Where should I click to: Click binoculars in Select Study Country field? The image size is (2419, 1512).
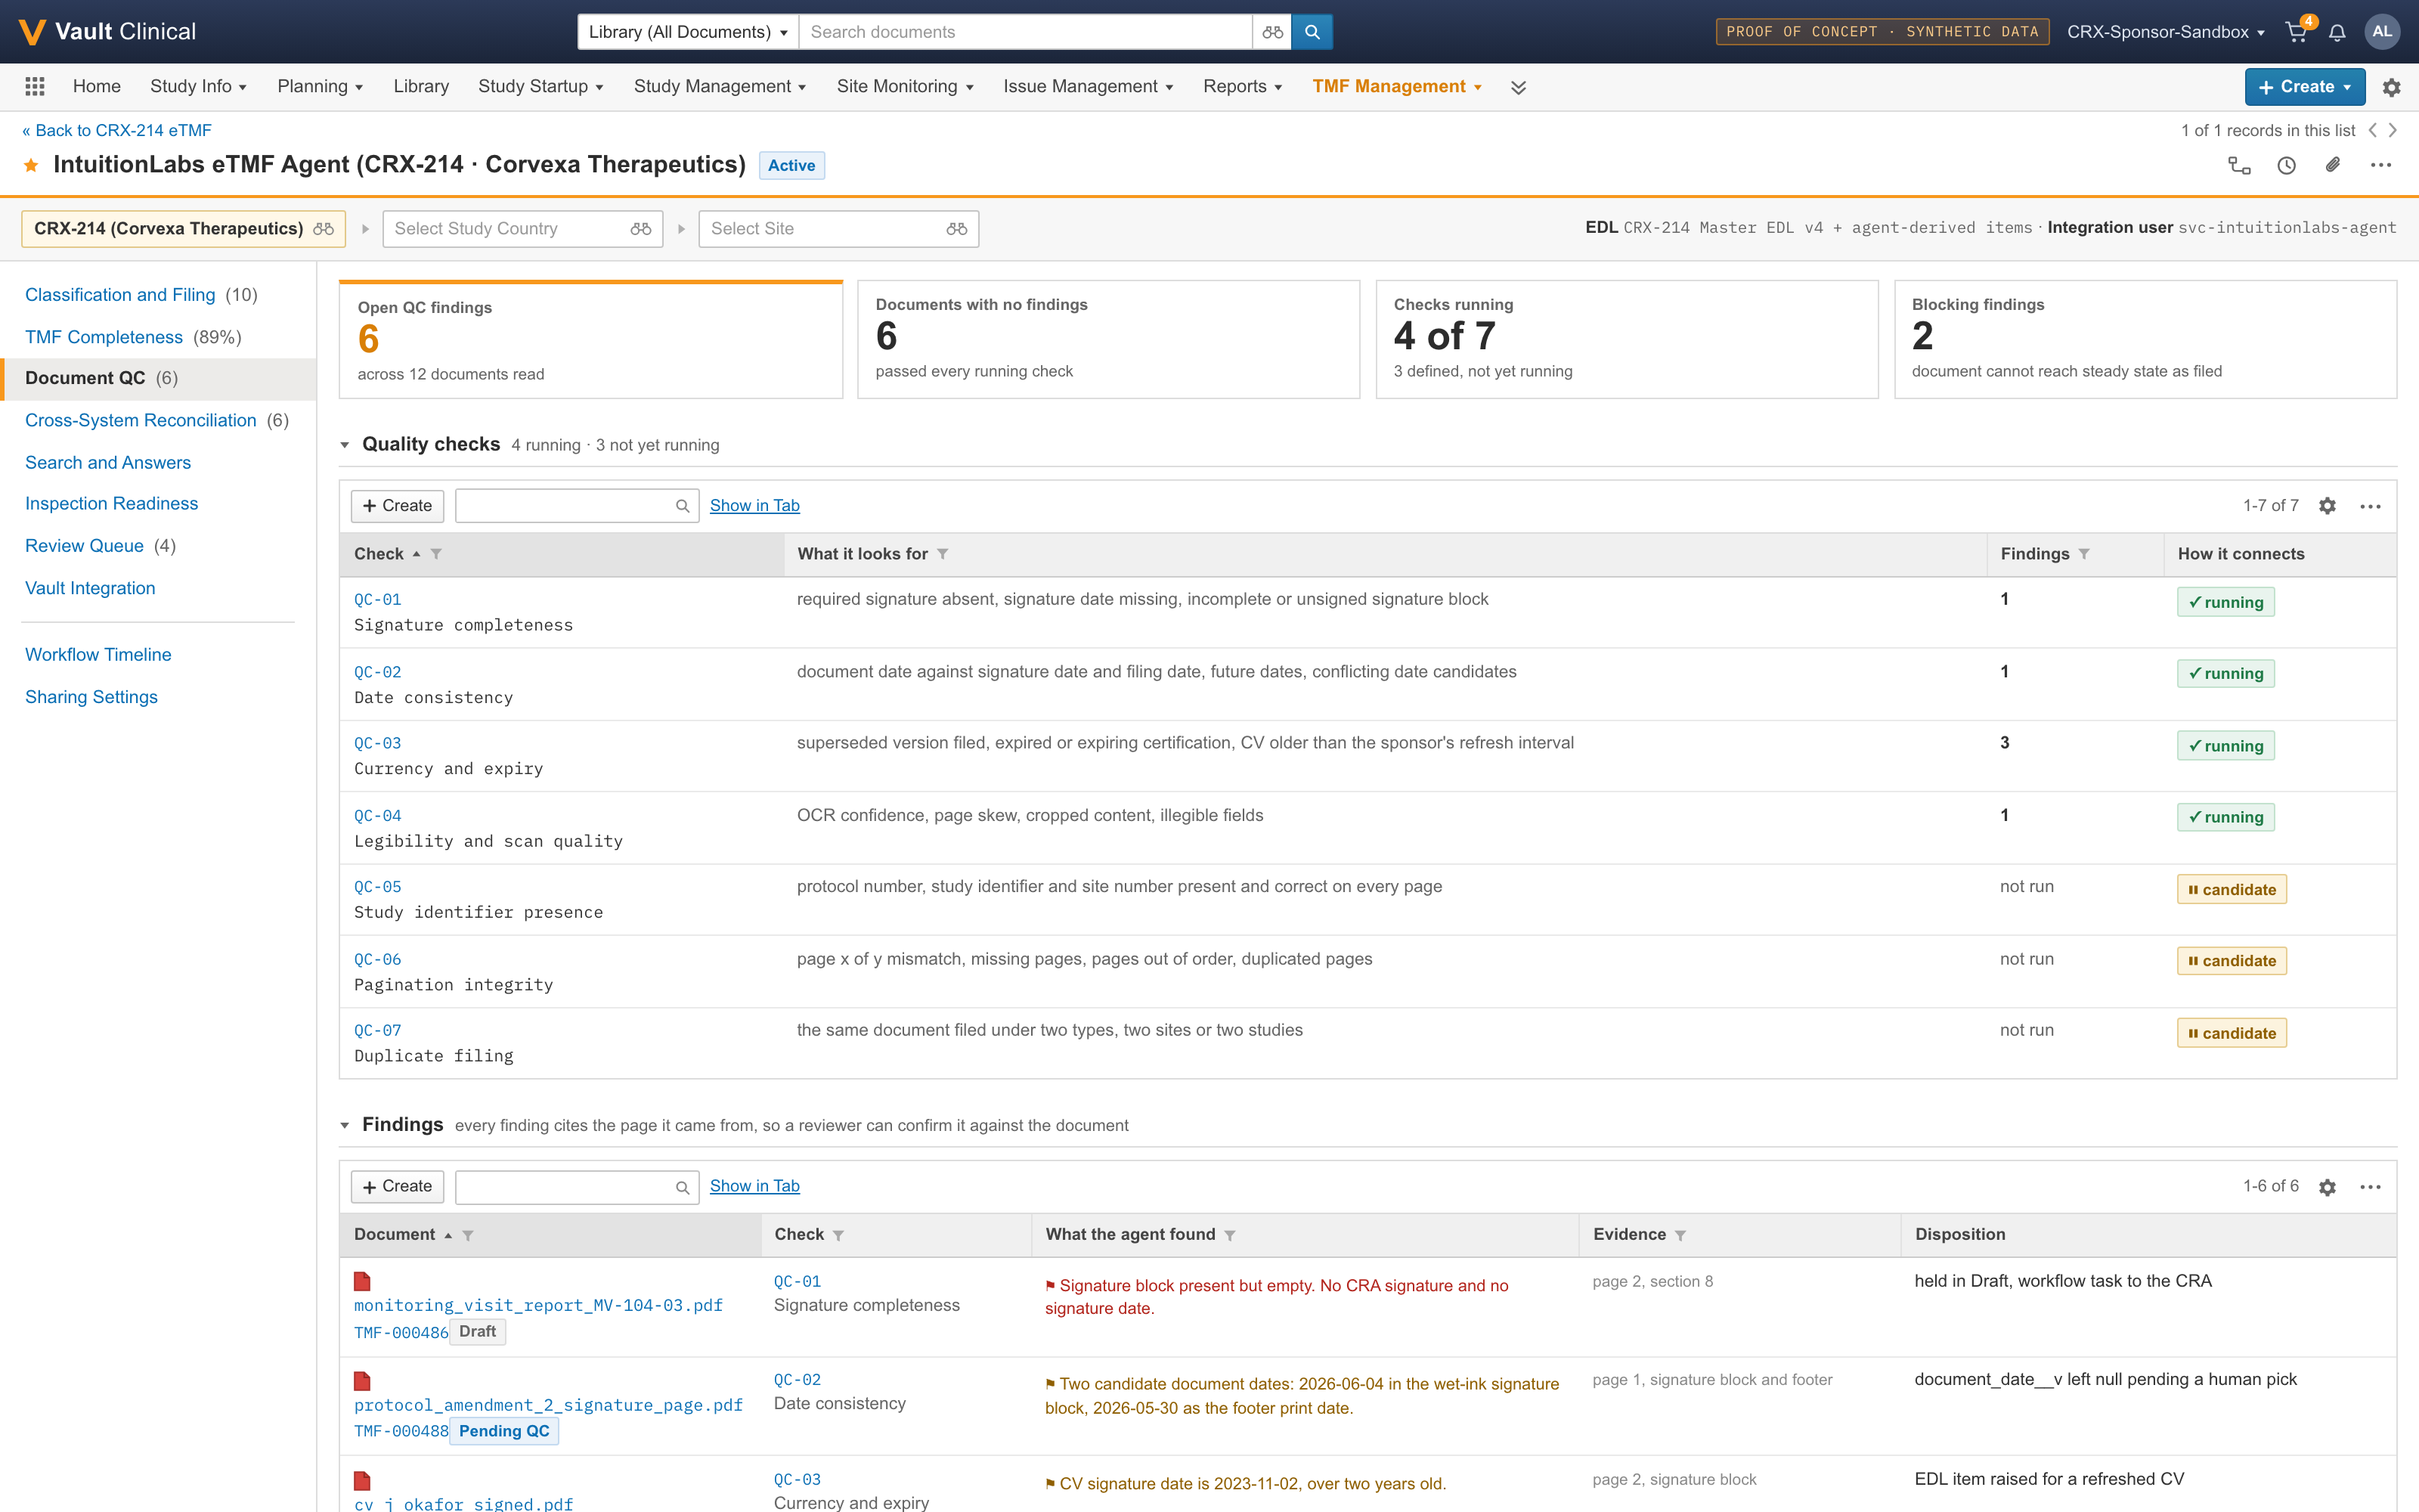point(641,229)
